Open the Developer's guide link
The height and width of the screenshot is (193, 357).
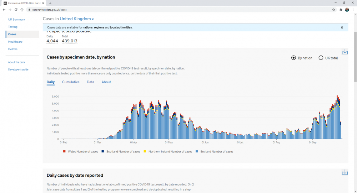point(18,69)
